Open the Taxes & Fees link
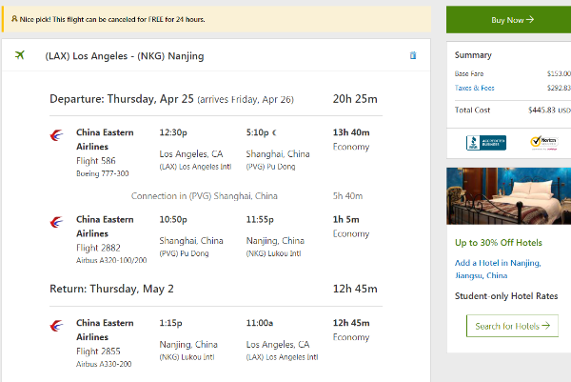571x382 pixels. 475,88
